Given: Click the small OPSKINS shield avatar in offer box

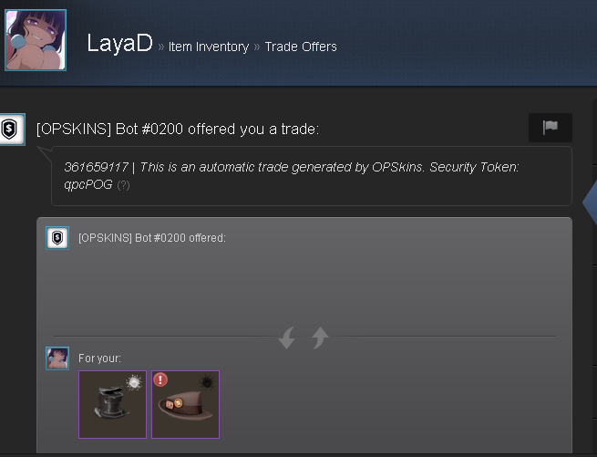Looking at the screenshot, I should tap(57, 238).
